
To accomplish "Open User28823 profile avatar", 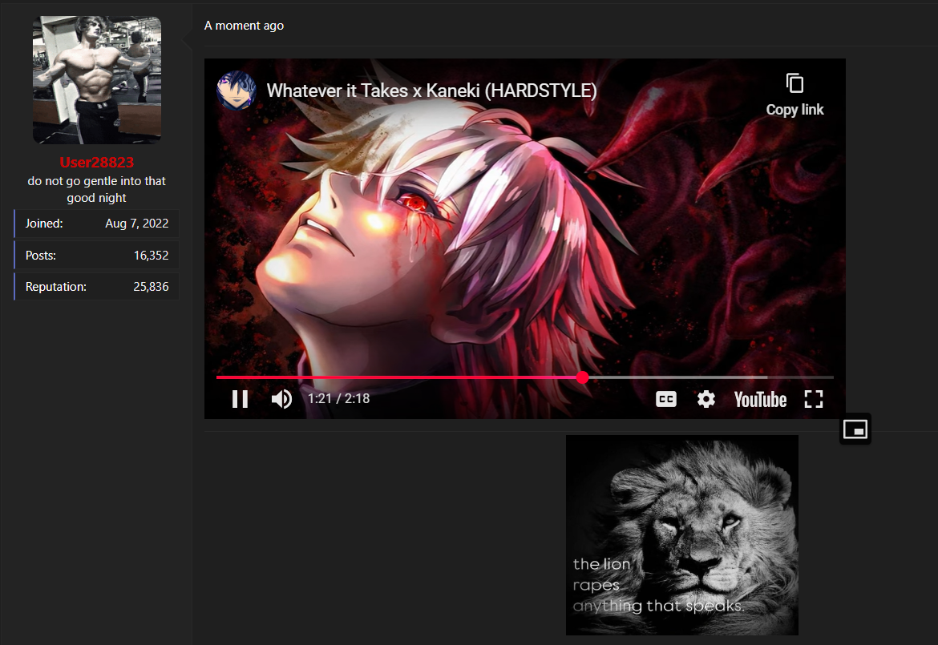I will pos(97,80).
